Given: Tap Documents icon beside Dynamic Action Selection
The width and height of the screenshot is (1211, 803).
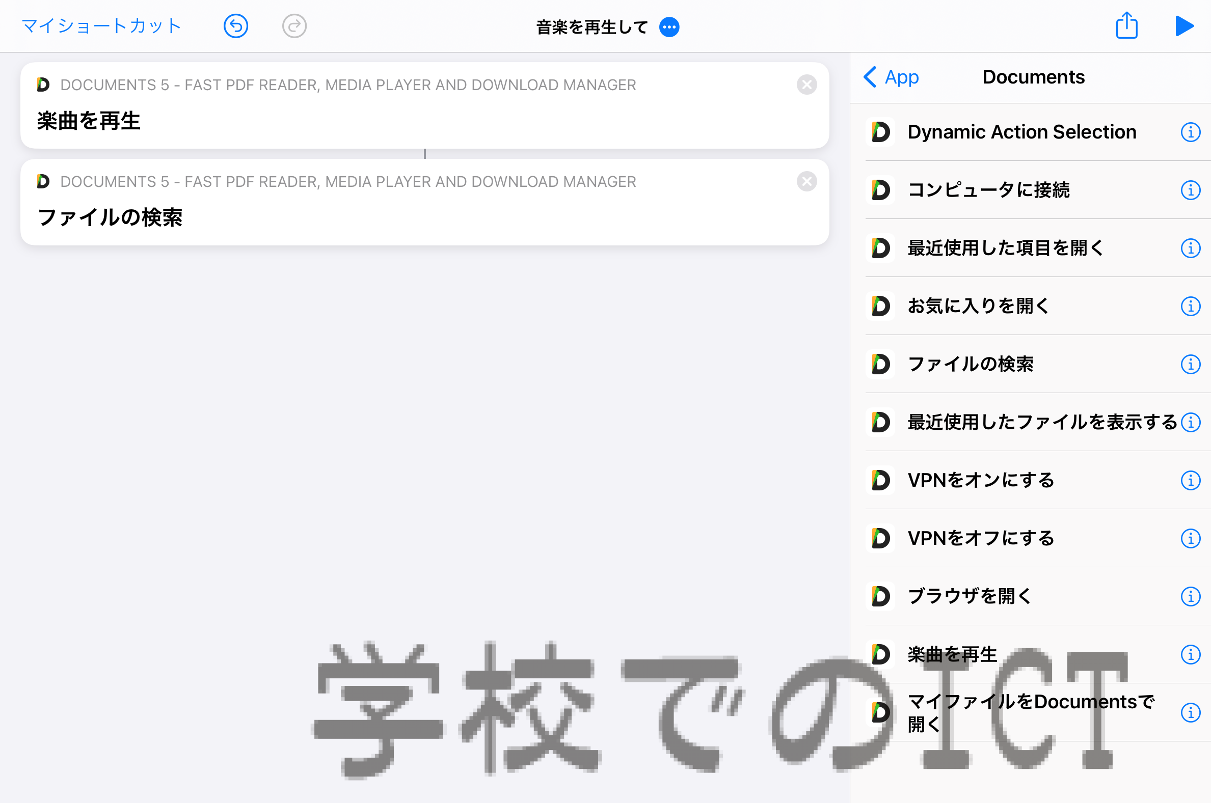Looking at the screenshot, I should [880, 132].
